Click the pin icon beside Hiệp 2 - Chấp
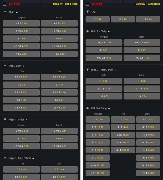The image size is (163, 180). (x=88, y=31)
